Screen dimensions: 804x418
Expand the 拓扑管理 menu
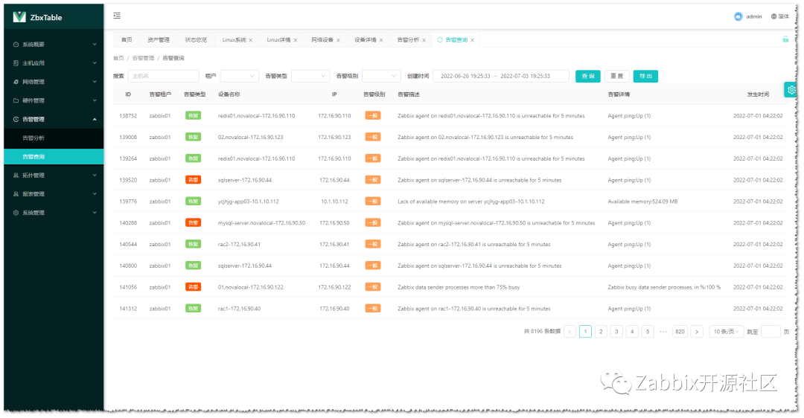click(95, 176)
